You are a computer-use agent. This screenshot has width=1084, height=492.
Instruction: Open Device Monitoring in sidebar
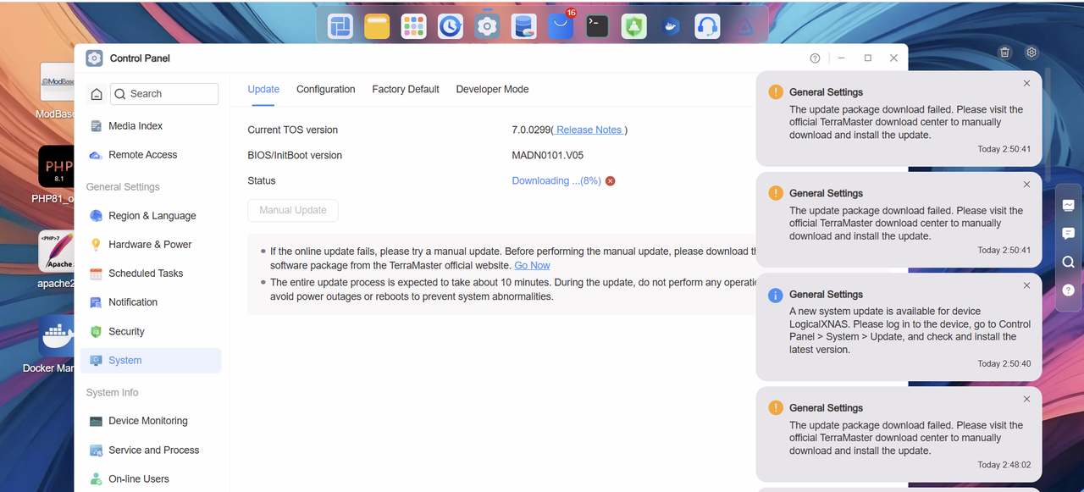151,421
